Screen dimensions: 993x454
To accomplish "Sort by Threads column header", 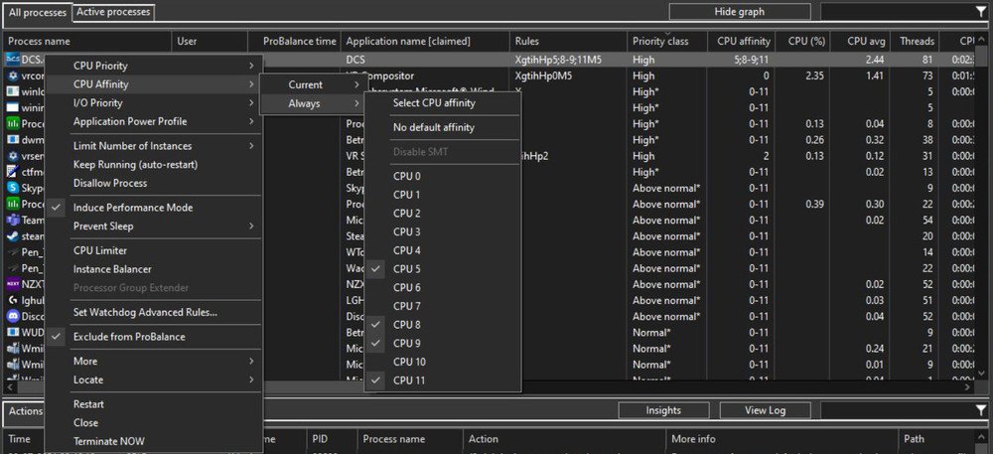I will [x=914, y=41].
